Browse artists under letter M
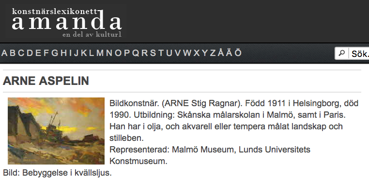This screenshot has height=193, width=369. [x=100, y=53]
